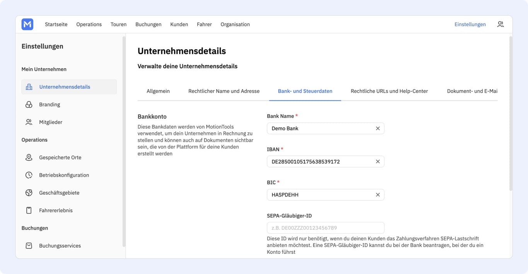Open Fahrer in top navigation

[x=204, y=24]
